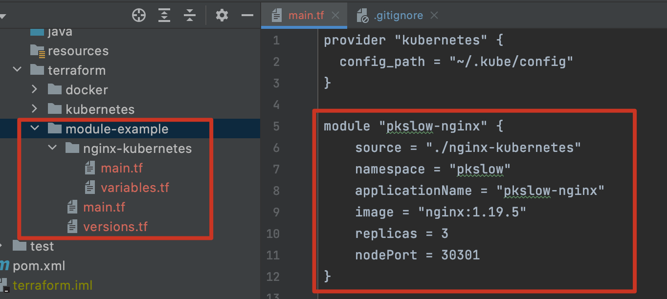Viewport: 667px width, 299px height.
Task: Collapse the terraform folder
Action: (x=17, y=70)
